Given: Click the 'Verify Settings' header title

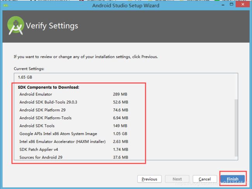Looking at the screenshot, I should (x=52, y=26).
